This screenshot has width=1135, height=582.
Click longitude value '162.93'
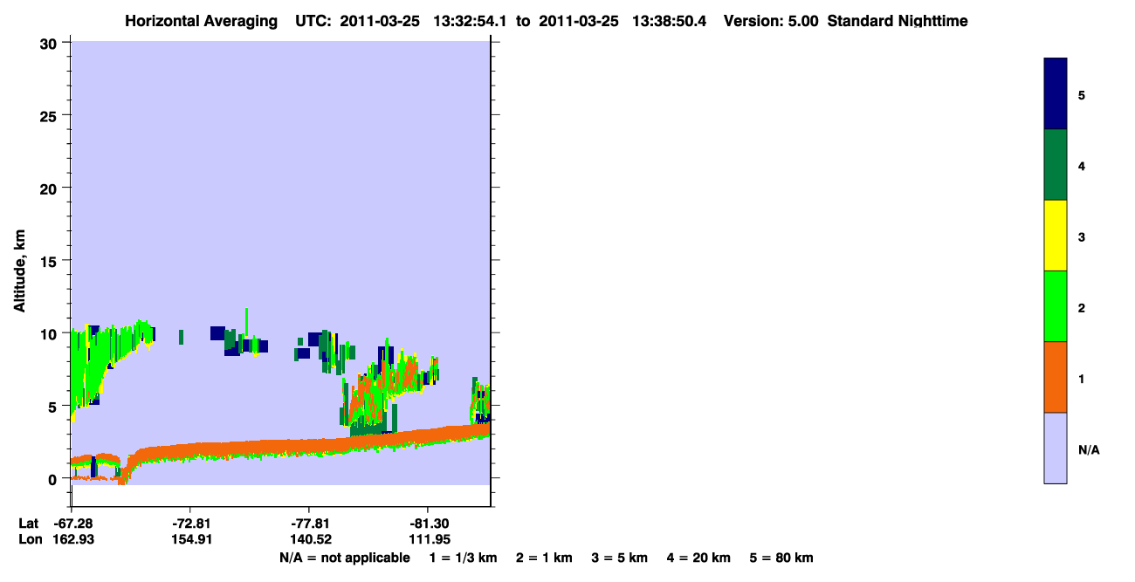pos(75,539)
